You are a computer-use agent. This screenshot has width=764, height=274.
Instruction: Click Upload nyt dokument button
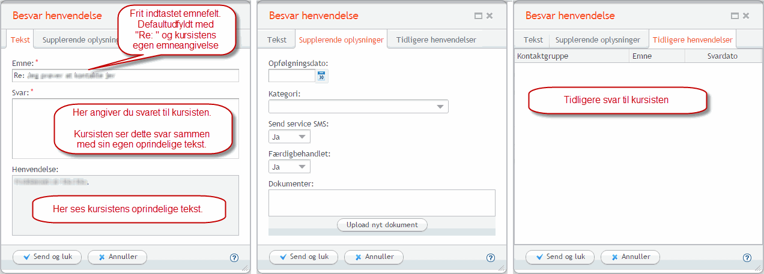(x=382, y=225)
